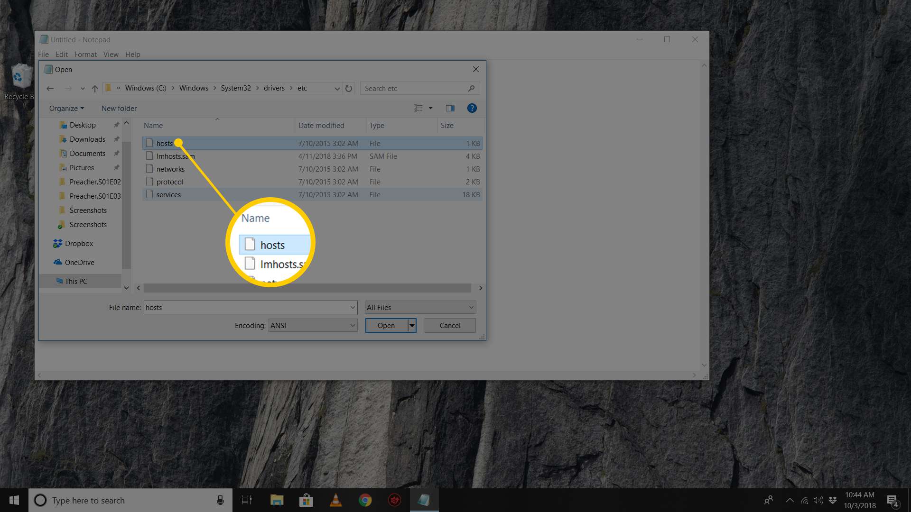Image resolution: width=911 pixels, height=512 pixels.
Task: Expand the Encoding dropdown ANSI
Action: pyautogui.click(x=351, y=325)
